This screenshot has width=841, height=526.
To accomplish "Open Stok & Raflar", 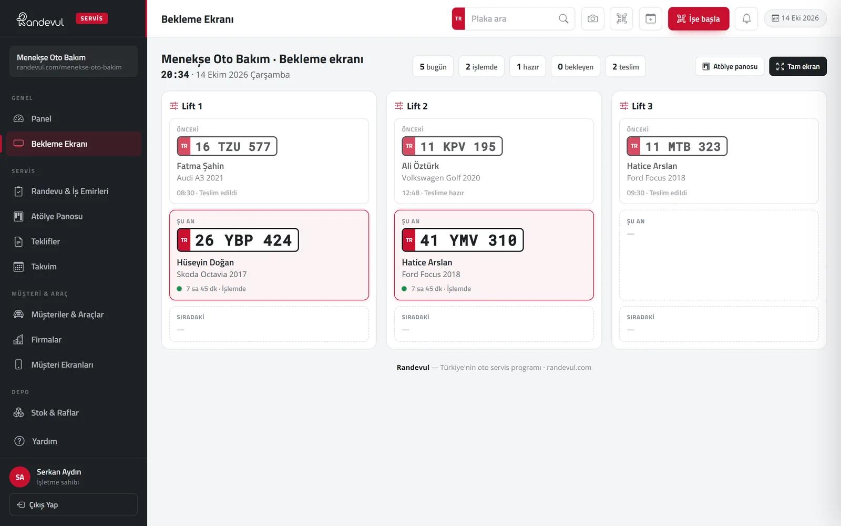I will tap(74, 413).
